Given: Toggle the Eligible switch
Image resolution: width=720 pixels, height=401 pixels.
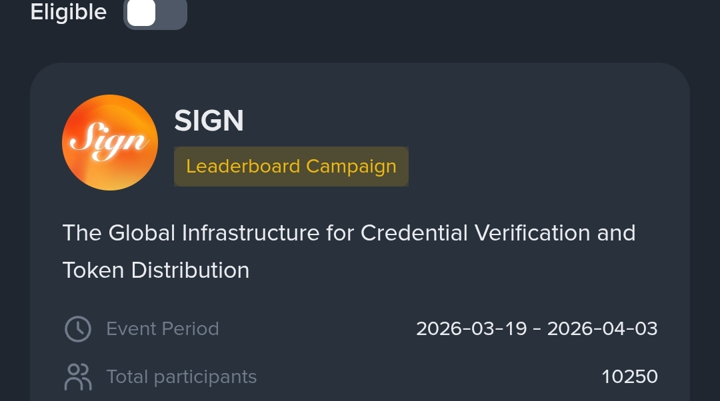Looking at the screenshot, I should click(x=155, y=13).
